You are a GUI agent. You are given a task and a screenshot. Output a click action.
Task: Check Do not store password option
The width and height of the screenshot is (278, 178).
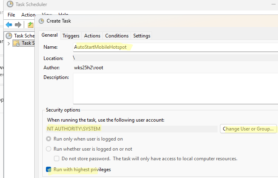(x=57, y=159)
